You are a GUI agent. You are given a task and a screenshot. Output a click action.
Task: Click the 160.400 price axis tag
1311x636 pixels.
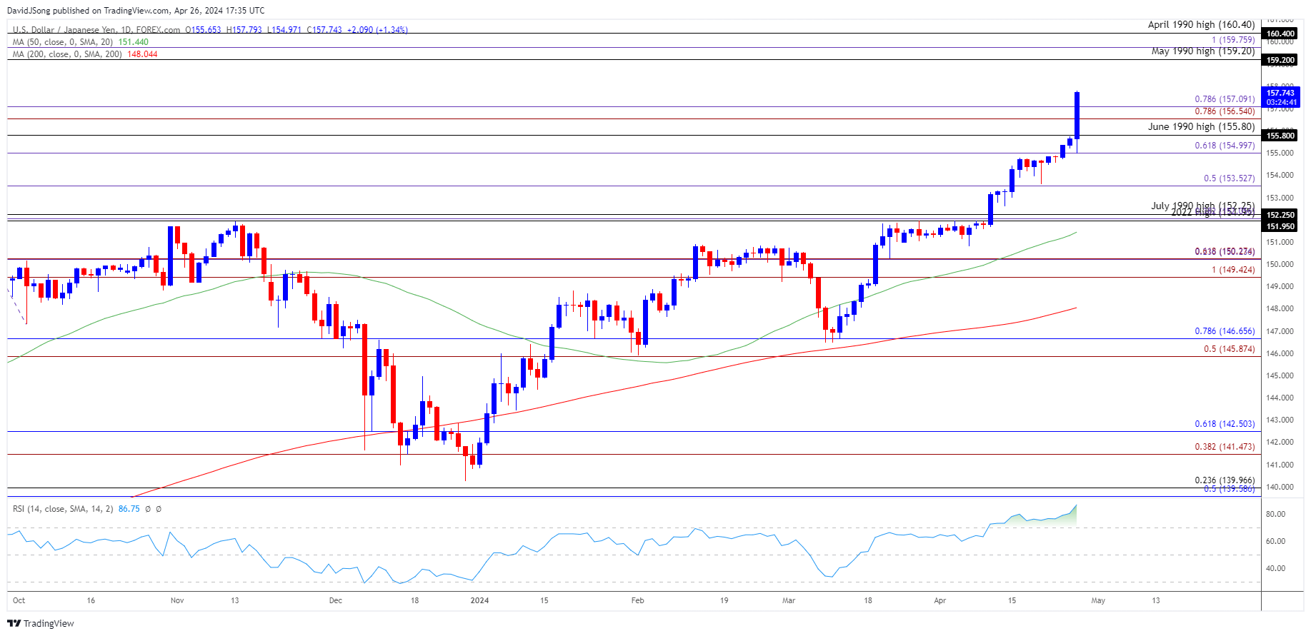(1280, 34)
